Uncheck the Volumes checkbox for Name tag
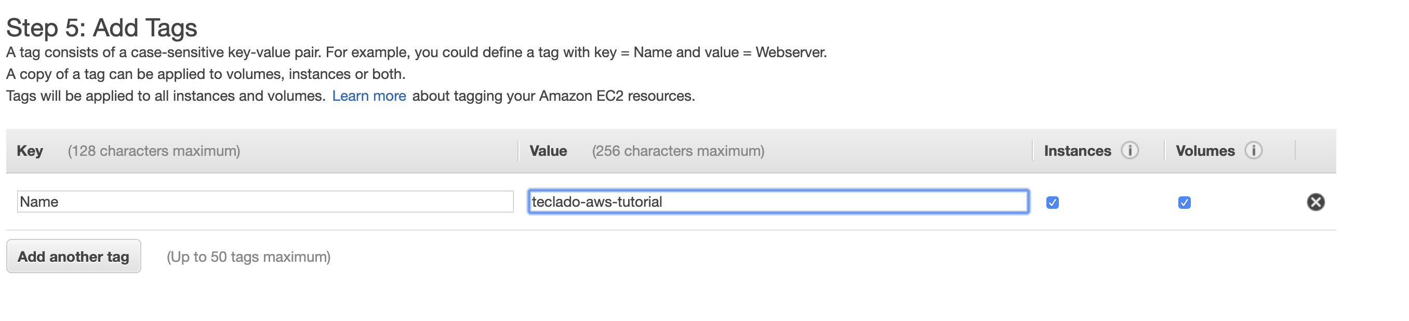Screen dimensions: 1409x321 click(1184, 203)
